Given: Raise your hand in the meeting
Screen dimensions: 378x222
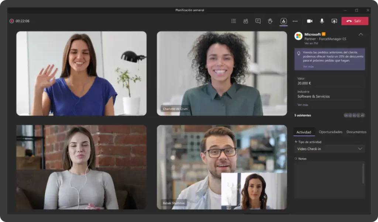Looking at the screenshot, I should pyautogui.click(x=270, y=21).
